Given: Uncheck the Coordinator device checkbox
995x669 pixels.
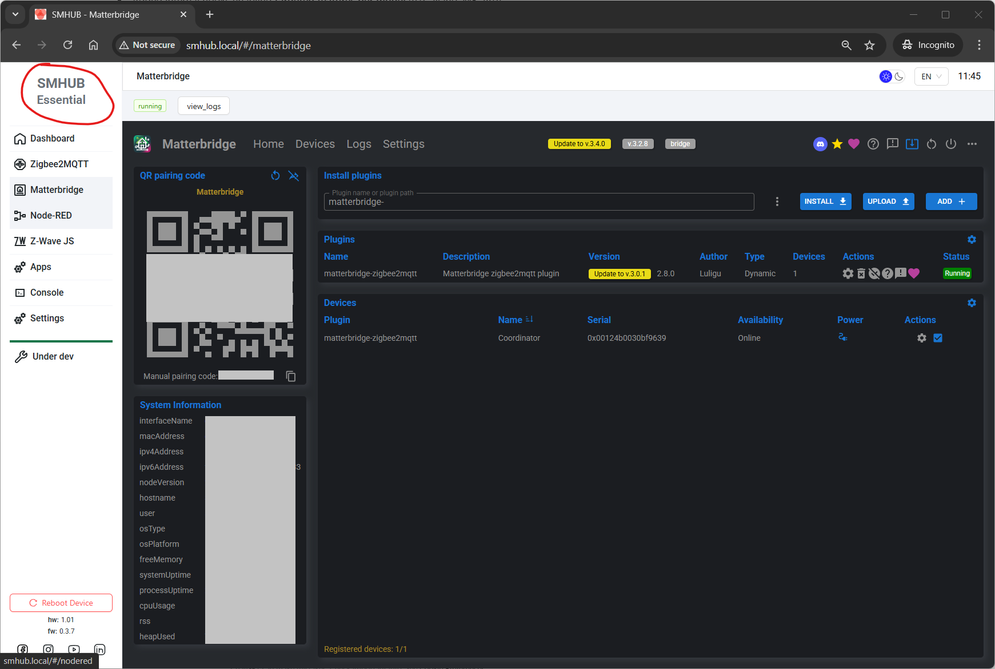Looking at the screenshot, I should pyautogui.click(x=938, y=338).
